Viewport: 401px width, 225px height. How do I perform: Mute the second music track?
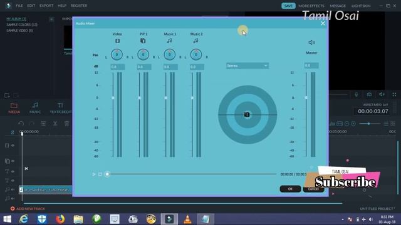tap(13, 199)
